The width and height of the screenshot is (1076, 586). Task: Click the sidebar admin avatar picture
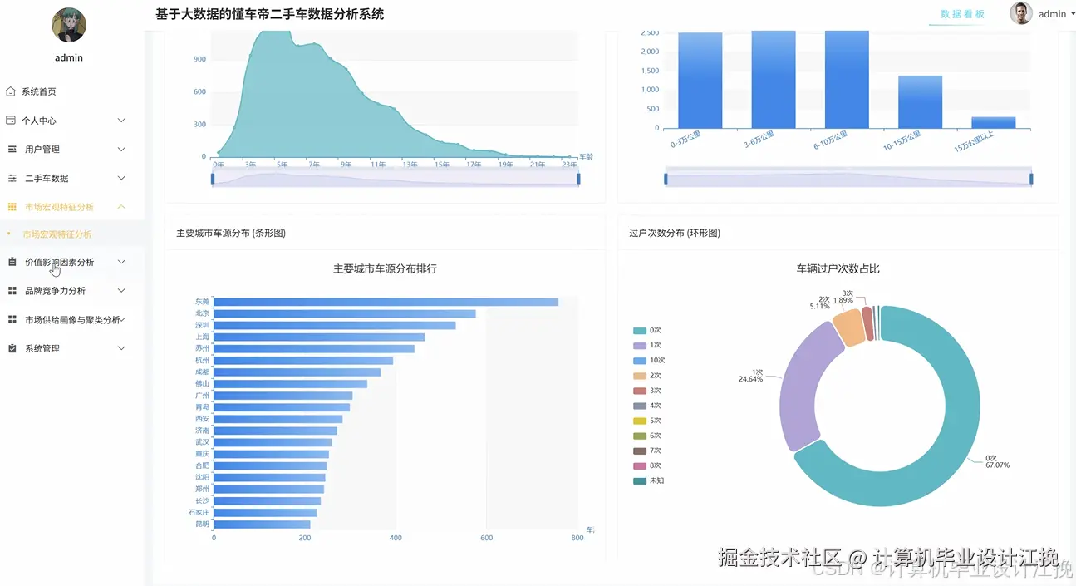[69, 25]
